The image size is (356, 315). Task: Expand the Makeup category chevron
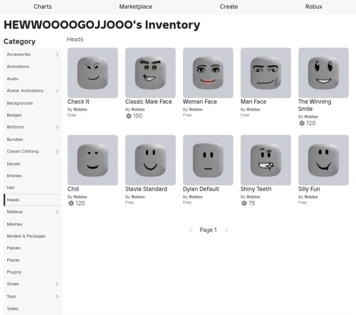57,212
